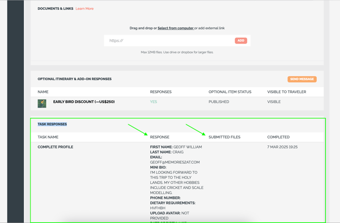Click the RESPONSES column header
The height and width of the screenshot is (223, 340).
(x=161, y=92)
